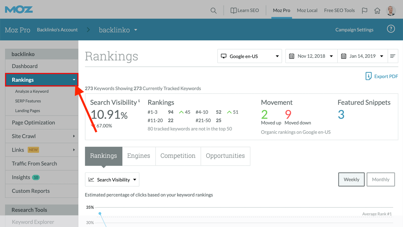Open the help question mark icon

[391, 29]
